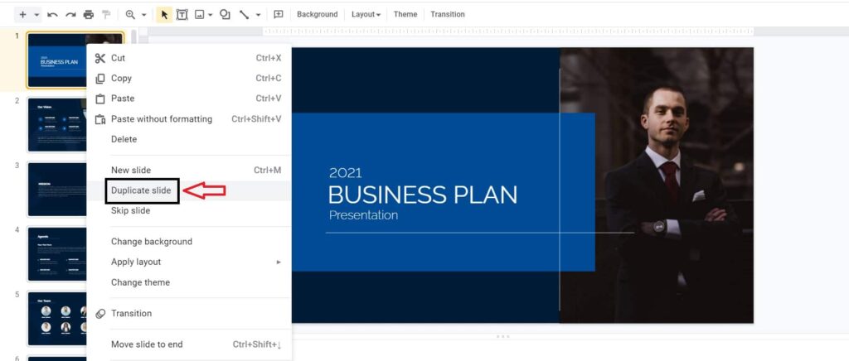Screen dimensions: 849x361
Task: Click the undo icon
Action: click(52, 15)
